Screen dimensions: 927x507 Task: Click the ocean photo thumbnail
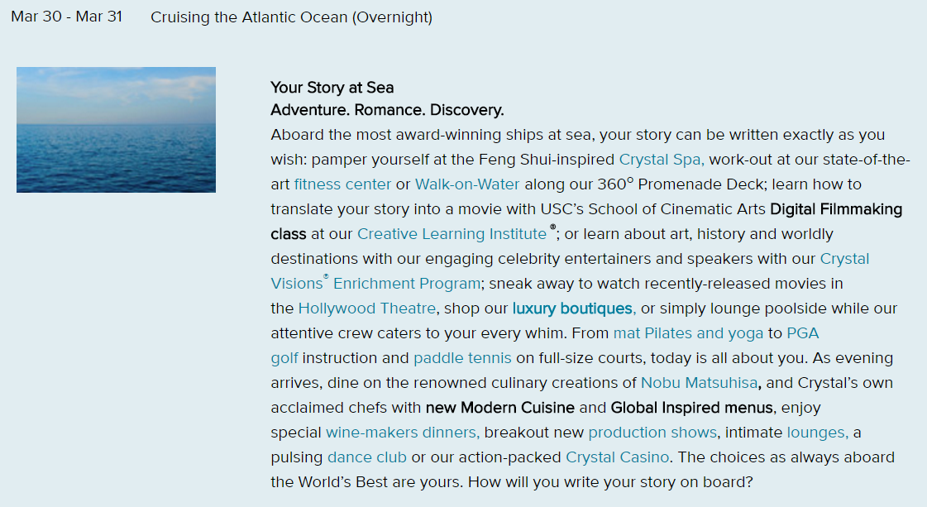[x=116, y=130]
